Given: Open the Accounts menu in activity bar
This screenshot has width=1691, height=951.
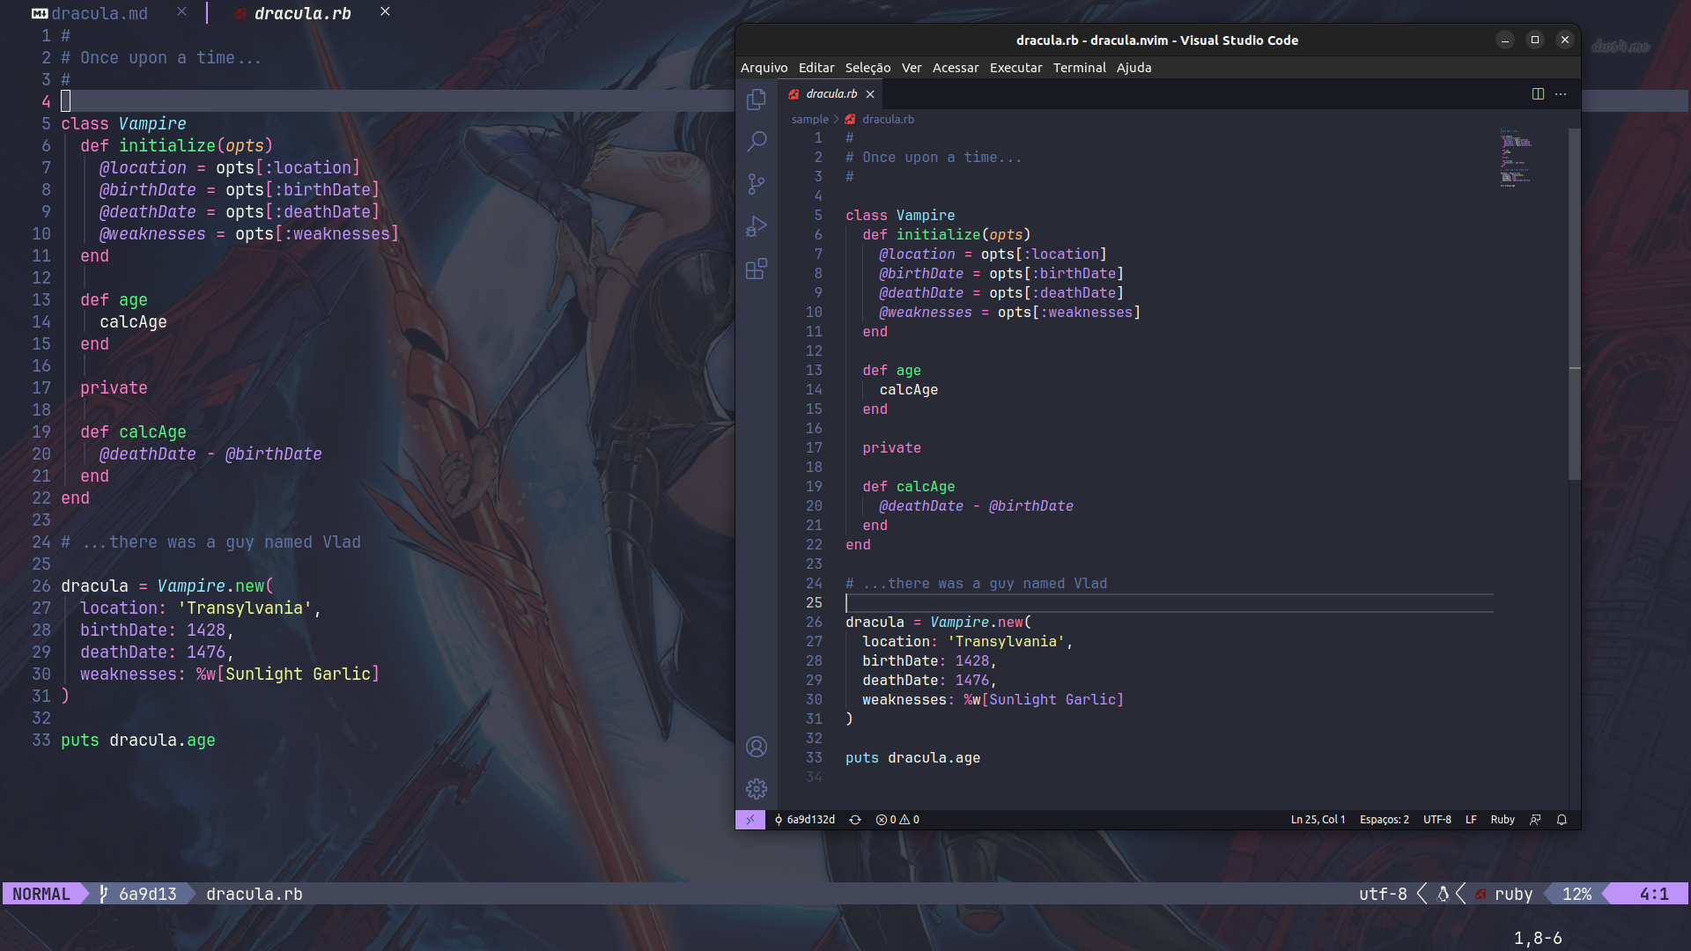Looking at the screenshot, I should [x=756, y=747].
